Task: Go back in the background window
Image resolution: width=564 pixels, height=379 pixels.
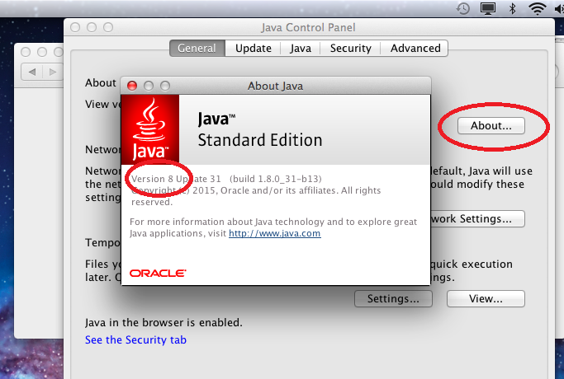Action: pyautogui.click(x=32, y=72)
